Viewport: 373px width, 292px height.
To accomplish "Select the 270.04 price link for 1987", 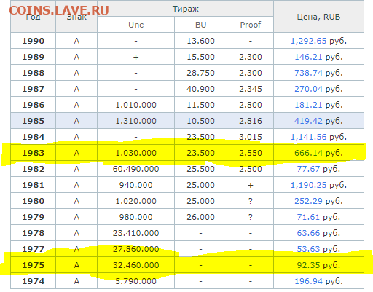I will (308, 89).
